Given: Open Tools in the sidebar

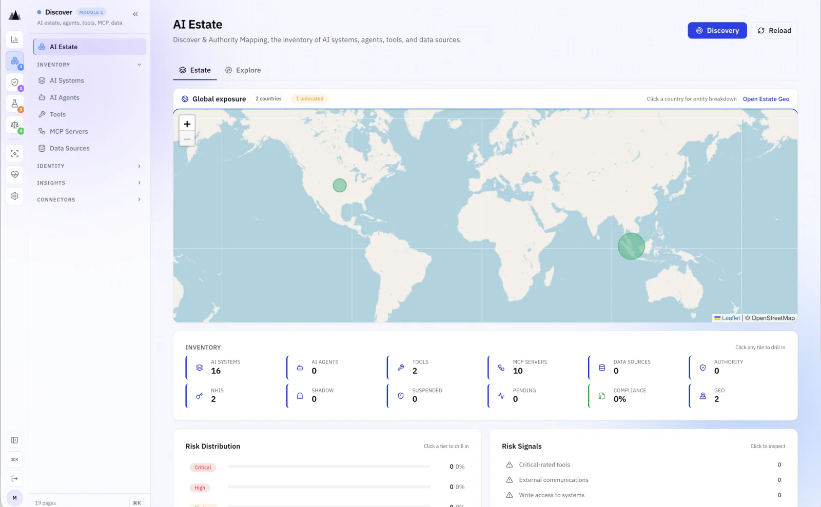Looking at the screenshot, I should (x=90, y=114).
